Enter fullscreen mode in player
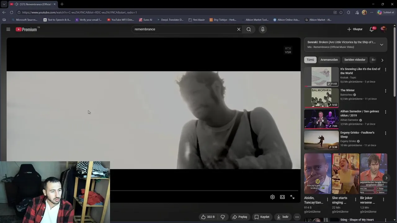Viewport: 397px width, 223px height. [292, 197]
